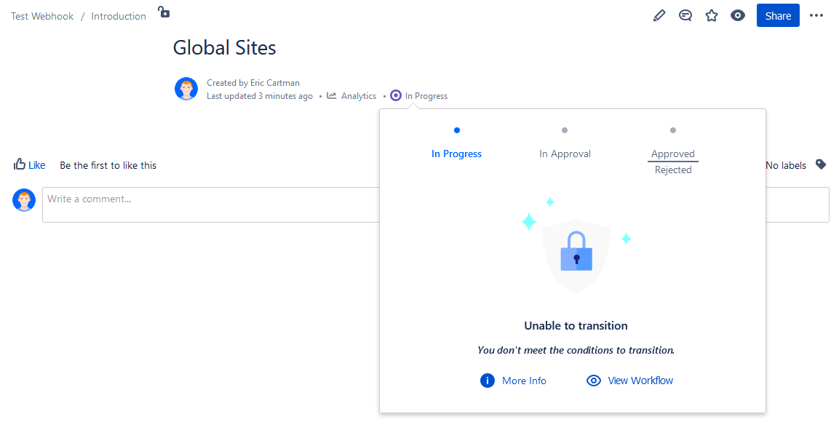The width and height of the screenshot is (839, 430).
Task: Click the page restrictions unlock icon
Action: coord(164,12)
